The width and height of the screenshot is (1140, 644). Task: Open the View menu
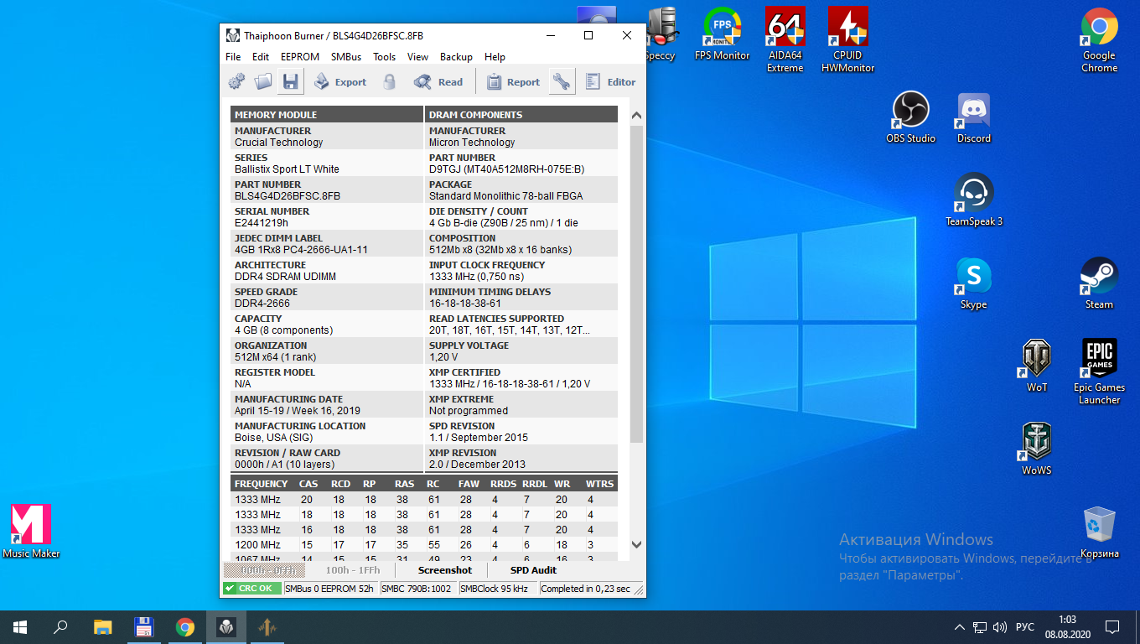pos(417,57)
